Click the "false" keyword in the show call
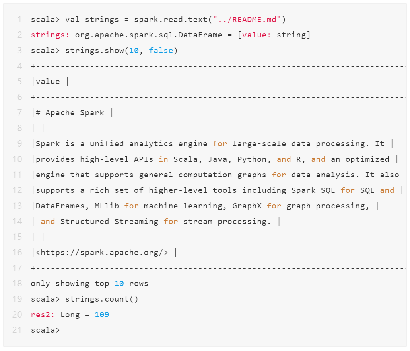This screenshot has width=410, height=351. [x=161, y=51]
